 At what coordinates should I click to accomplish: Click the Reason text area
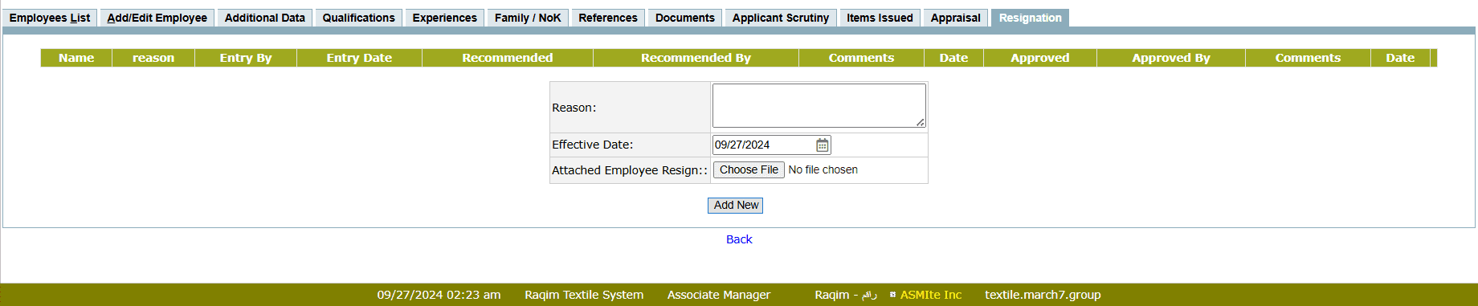click(819, 106)
